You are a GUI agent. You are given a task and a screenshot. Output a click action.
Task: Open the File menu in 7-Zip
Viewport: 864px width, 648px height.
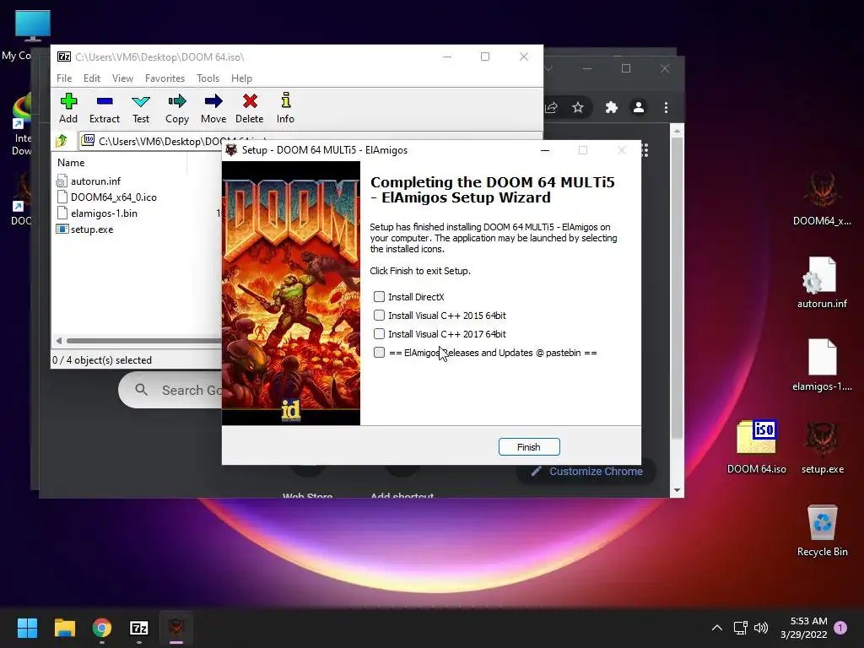[x=64, y=78]
